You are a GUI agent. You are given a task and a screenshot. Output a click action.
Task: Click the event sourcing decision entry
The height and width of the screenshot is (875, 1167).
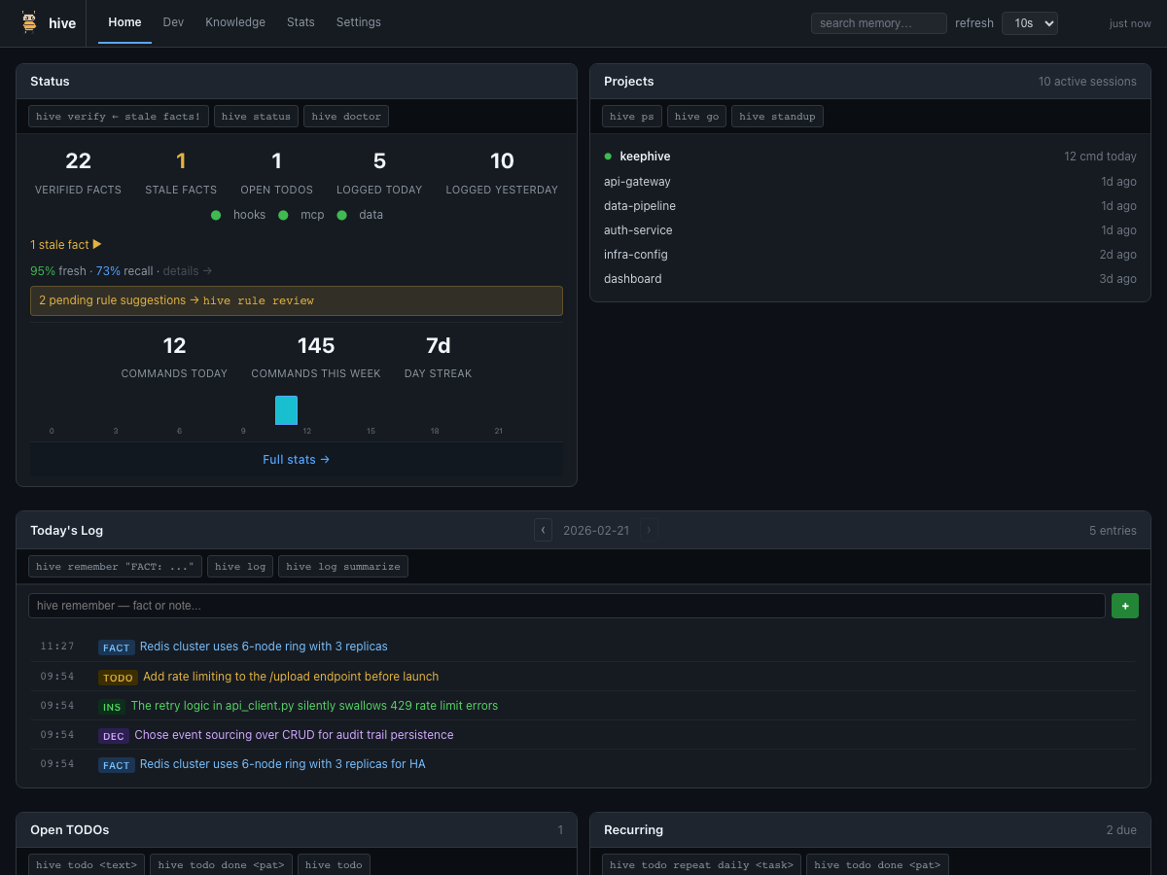[x=583, y=735]
